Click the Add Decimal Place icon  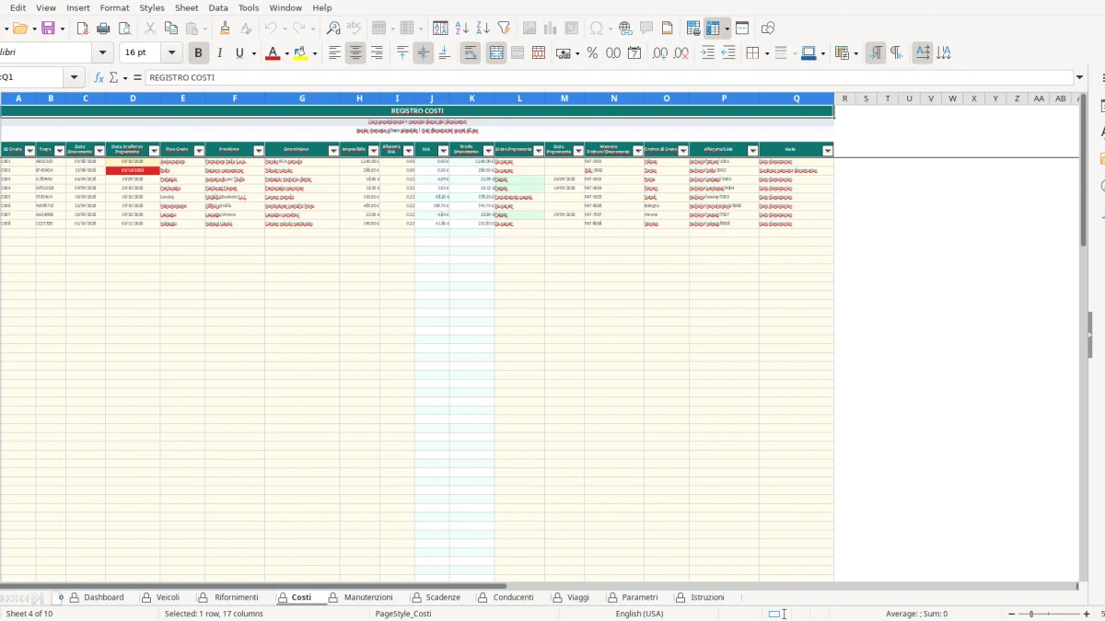tap(660, 53)
